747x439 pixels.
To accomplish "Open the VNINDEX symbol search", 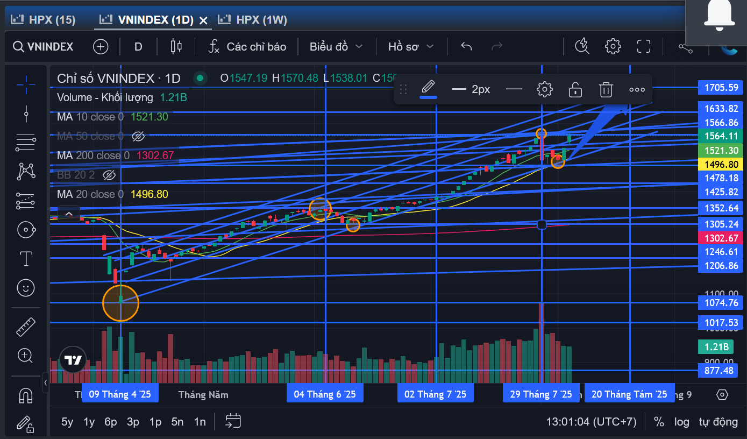I will 43,47.
